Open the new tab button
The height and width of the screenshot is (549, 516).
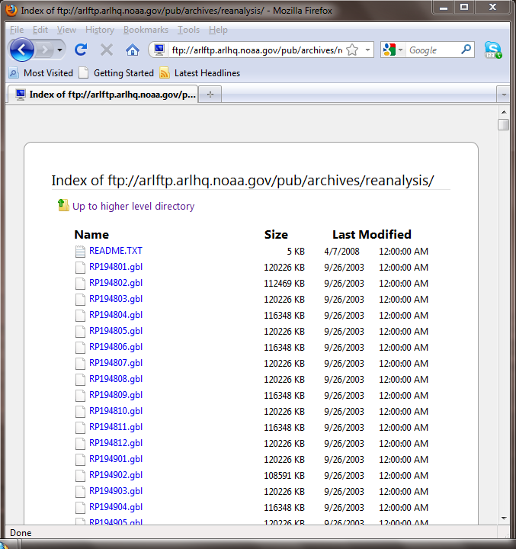[210, 95]
